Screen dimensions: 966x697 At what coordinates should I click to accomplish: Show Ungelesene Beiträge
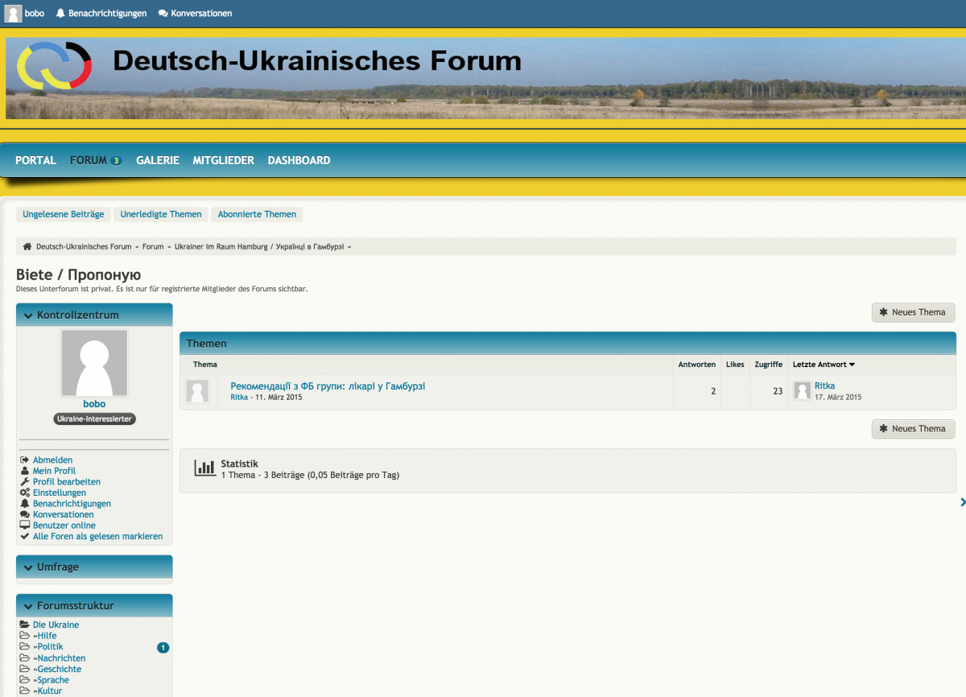coord(64,214)
